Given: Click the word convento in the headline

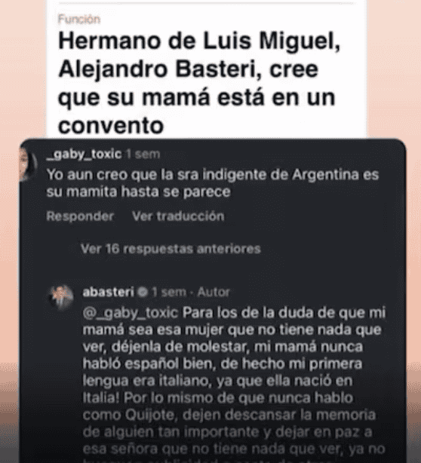Looking at the screenshot, I should point(111,125).
